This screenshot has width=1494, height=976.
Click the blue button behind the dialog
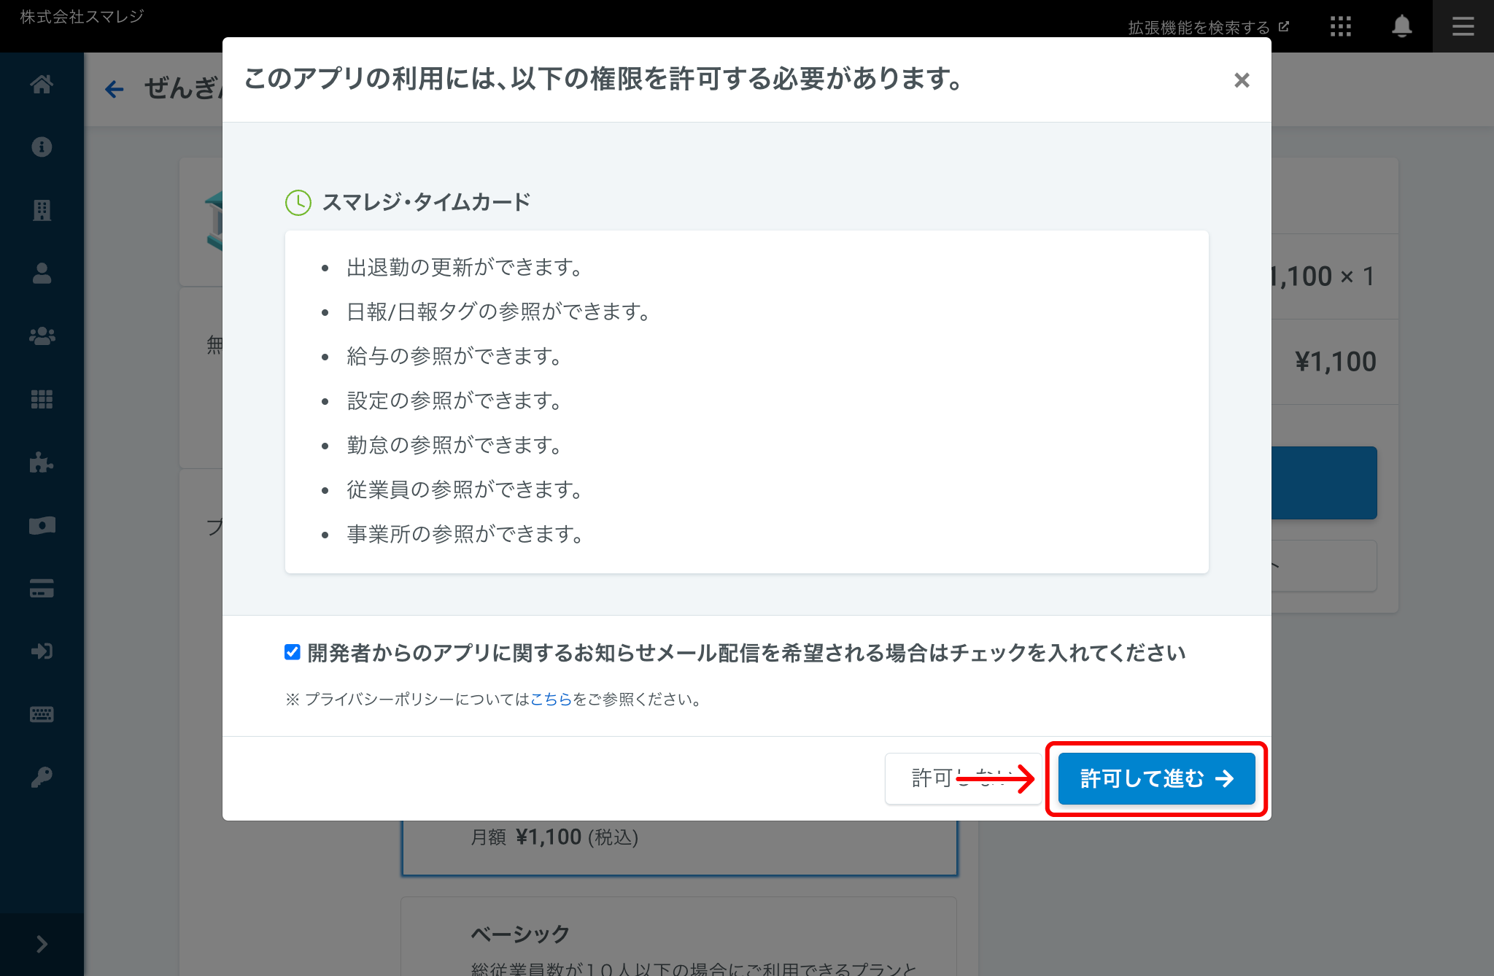(x=1324, y=483)
